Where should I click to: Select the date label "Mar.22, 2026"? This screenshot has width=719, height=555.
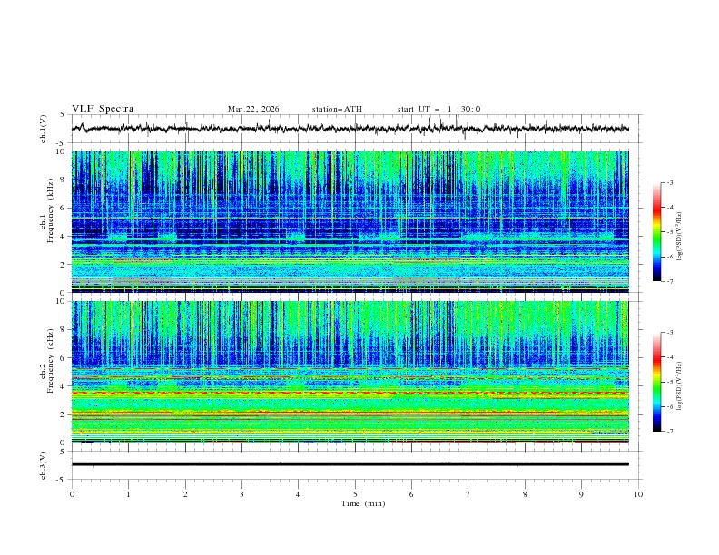tap(253, 109)
